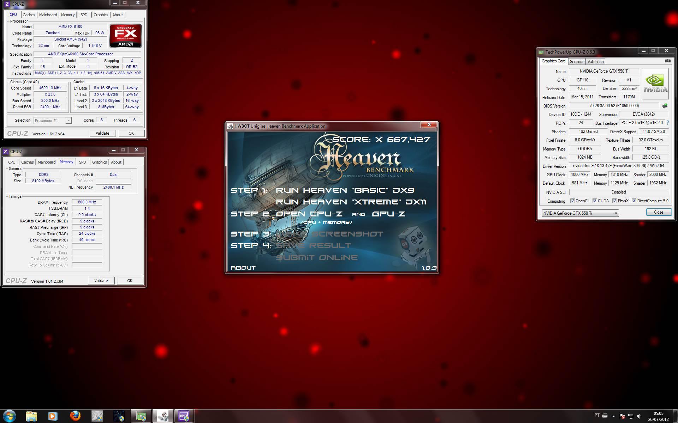678x423 pixels.
Task: Toggle the CUDA checkbox in GPU-Z
Action: (595, 201)
